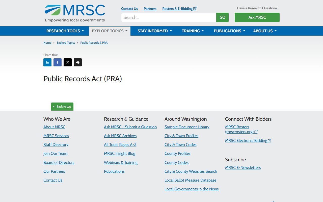Screen dimensions: 323x202
Task: Open Ask MRSC Archives link
Action: (120, 136)
